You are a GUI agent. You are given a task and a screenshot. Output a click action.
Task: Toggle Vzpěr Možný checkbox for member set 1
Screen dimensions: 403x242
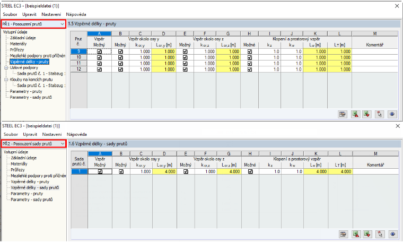pos(100,171)
